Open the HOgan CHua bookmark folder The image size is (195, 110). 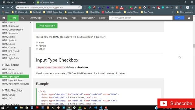tap(93, 12)
